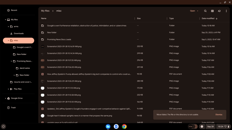Switch to thumbnail grid view
Screen dimensions: 232x130
point(212,11)
